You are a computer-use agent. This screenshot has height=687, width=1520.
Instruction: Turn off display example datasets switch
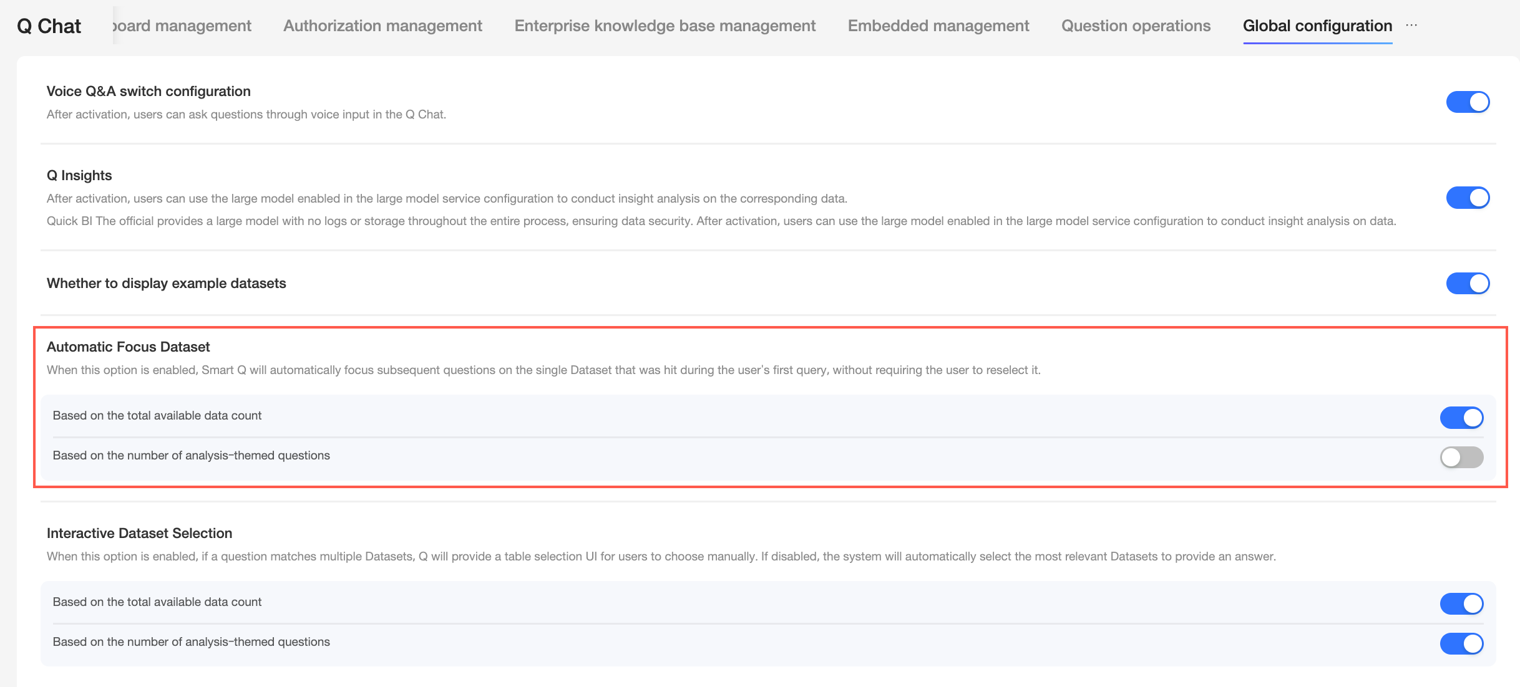[1467, 283]
